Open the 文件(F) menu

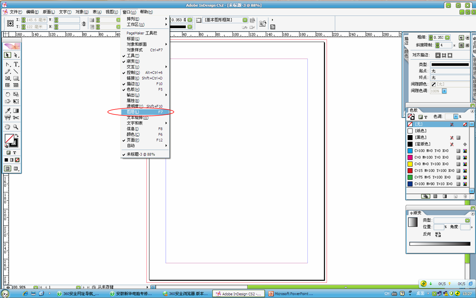pos(16,12)
